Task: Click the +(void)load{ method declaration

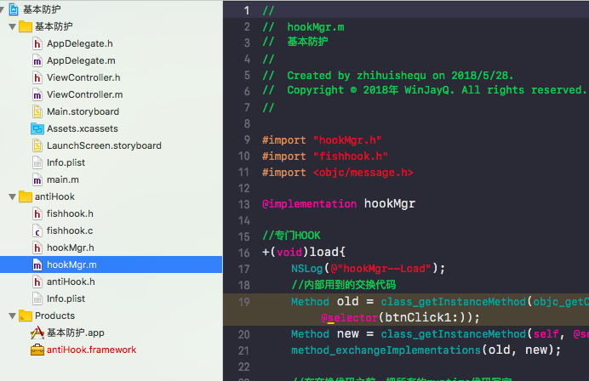Action: point(304,252)
